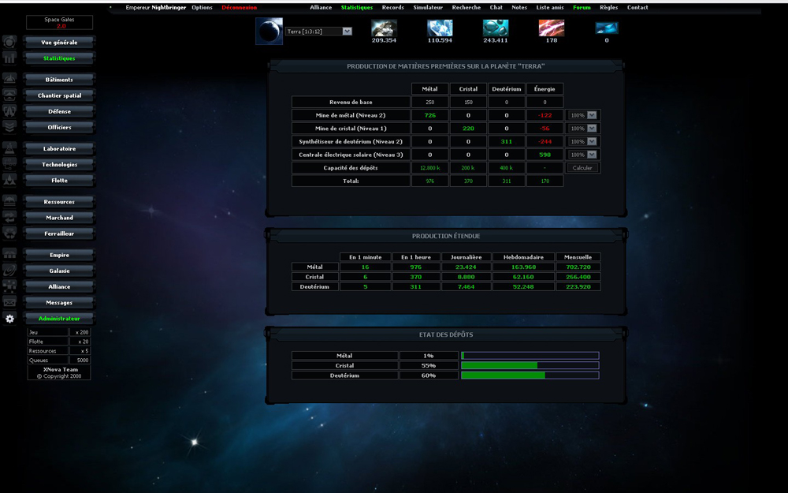Open the metal mine production percentage dropdown
Screen dimensions: 788x493
[583, 115]
